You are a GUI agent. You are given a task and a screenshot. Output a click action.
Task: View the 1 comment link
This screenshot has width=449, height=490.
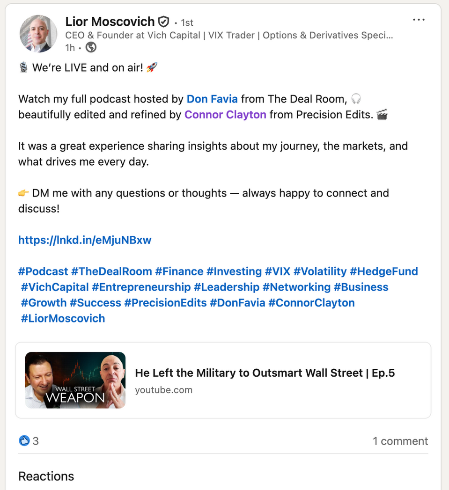point(400,441)
